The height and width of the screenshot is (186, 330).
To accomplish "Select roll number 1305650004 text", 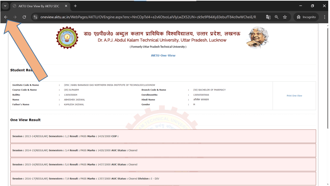I will point(70,95).
